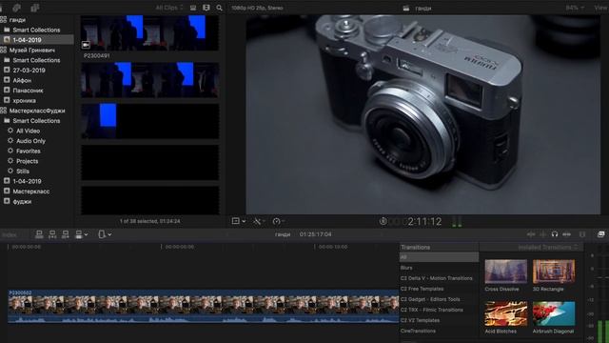The width and height of the screenshot is (609, 343).
Task: Choose the timeline Select tool
Action: [102, 234]
